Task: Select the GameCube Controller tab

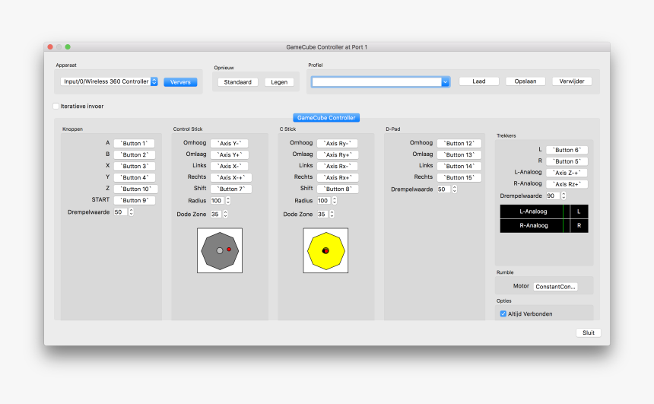Action: [x=326, y=118]
